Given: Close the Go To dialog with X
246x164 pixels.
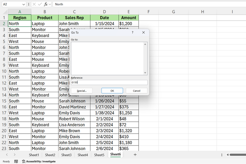Looking at the screenshot, I should (x=143, y=32).
